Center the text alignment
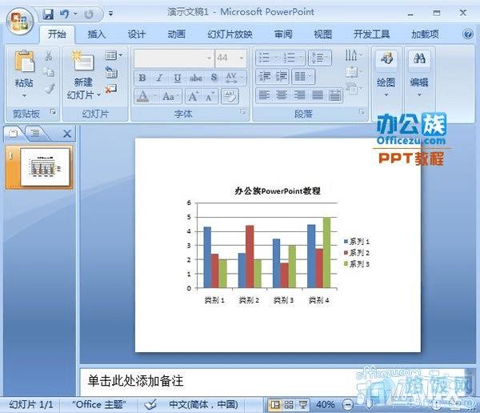Viewport: 480px width, 413px height. pyautogui.click(x=282, y=95)
